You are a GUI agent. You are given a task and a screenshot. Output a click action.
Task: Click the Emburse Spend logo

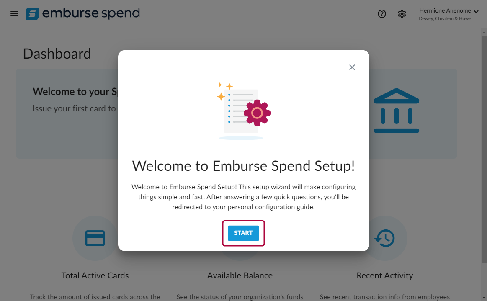(x=83, y=14)
